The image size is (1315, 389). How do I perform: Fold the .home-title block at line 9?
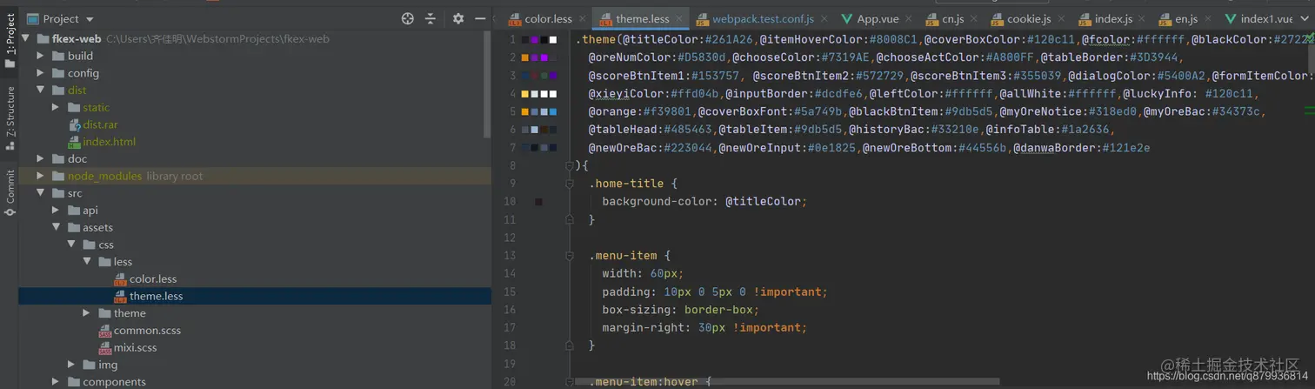(569, 184)
